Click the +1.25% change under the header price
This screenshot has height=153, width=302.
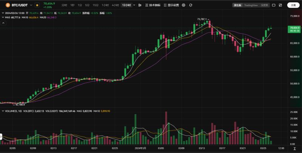(48, 7)
